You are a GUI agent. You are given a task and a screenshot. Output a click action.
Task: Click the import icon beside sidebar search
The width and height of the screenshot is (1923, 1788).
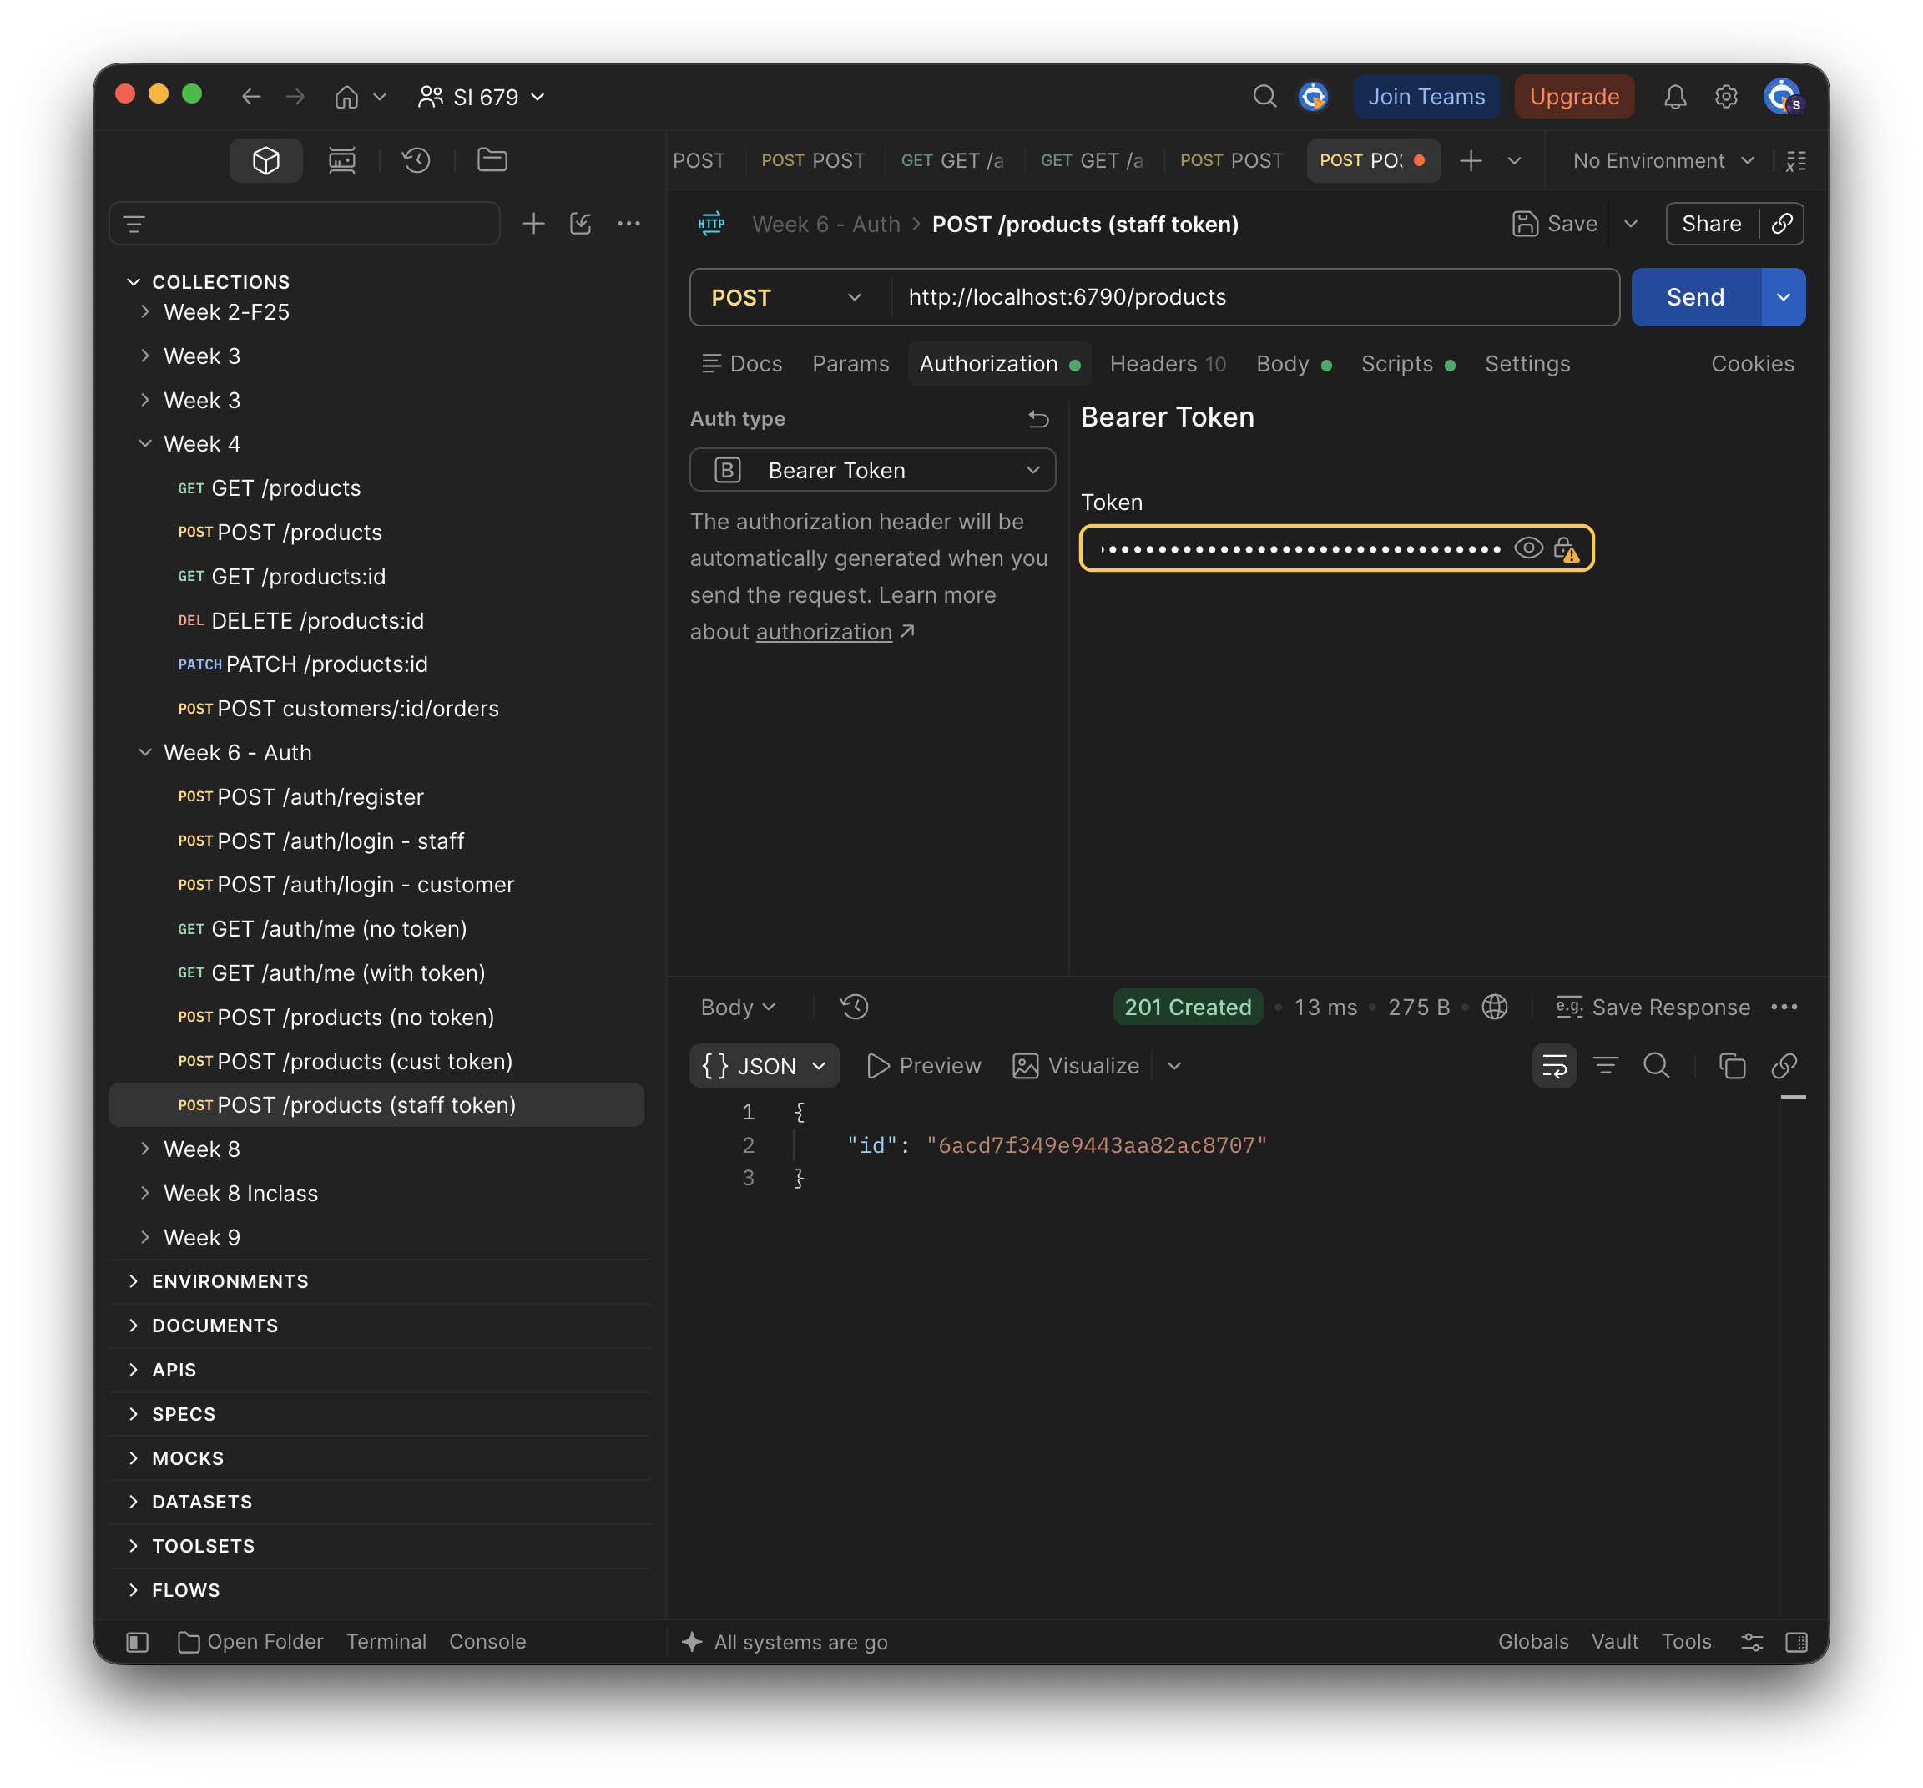pyautogui.click(x=580, y=225)
